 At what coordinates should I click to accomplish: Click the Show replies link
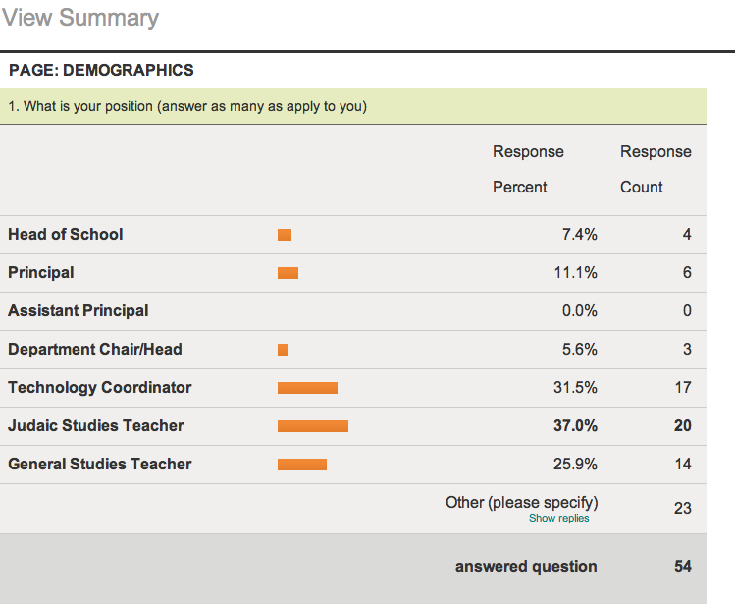(x=558, y=518)
